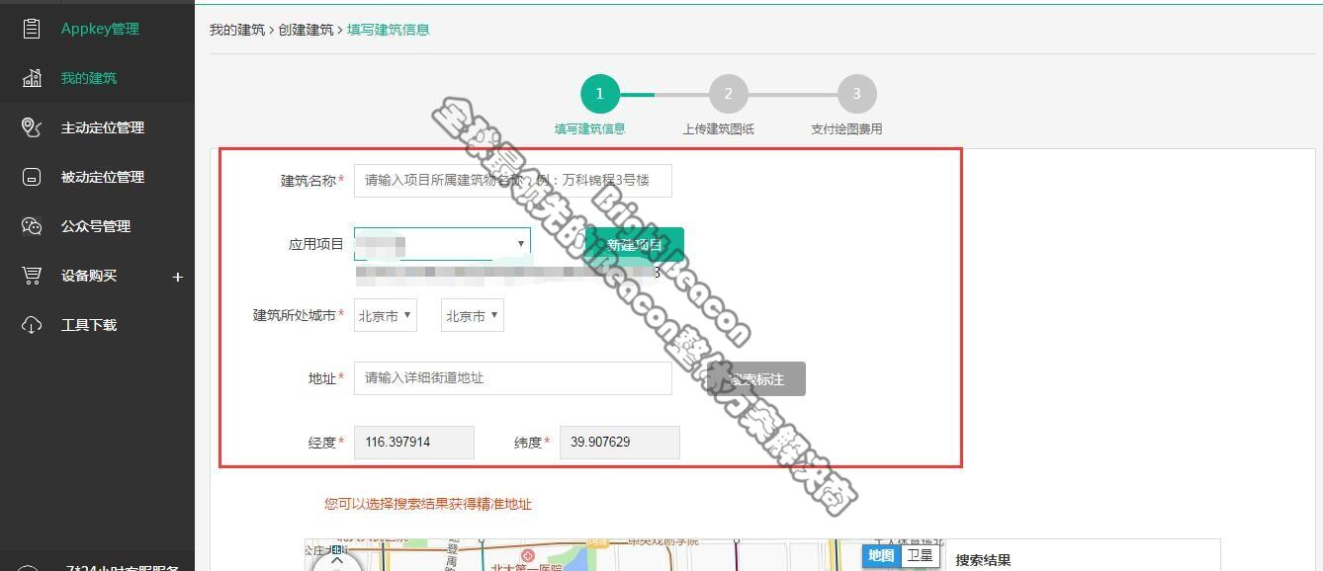Select step 2 circle 上传建筑图纸
Image resolution: width=1323 pixels, height=571 pixels.
(728, 94)
